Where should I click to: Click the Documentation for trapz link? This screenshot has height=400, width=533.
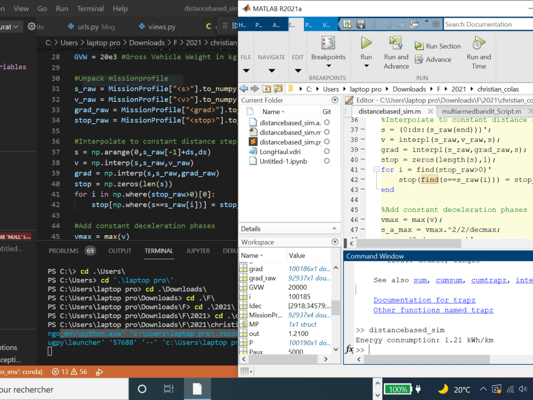[424, 300]
